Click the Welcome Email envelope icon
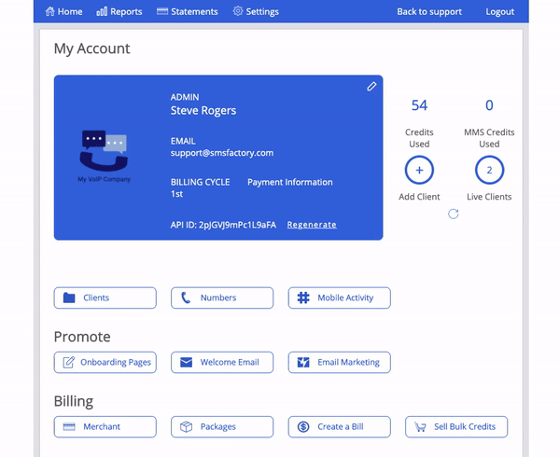Viewport: 560px width, 457px height. point(186,362)
